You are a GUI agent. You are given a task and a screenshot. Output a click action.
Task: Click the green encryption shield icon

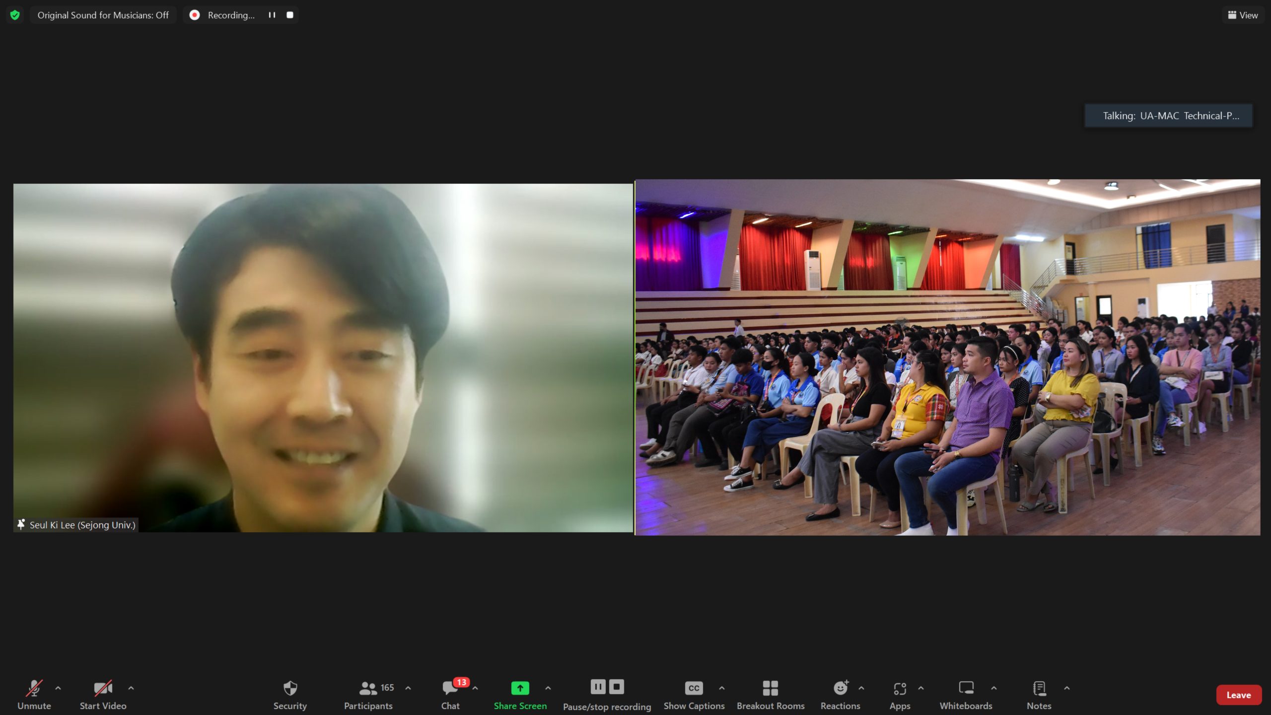coord(15,15)
